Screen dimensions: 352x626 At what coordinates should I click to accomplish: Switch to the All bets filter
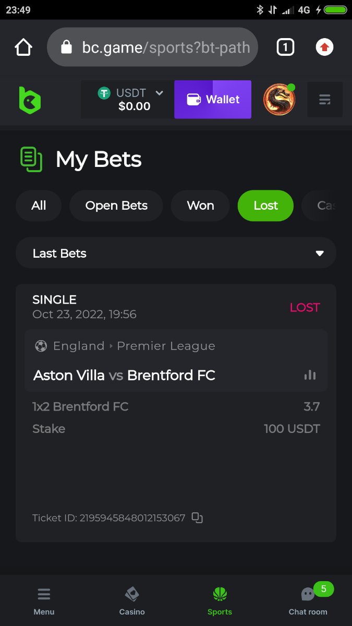pos(39,206)
